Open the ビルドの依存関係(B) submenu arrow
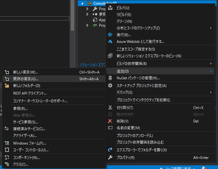Image resolution: width=218 pixels, height=169 pixels. (211, 64)
